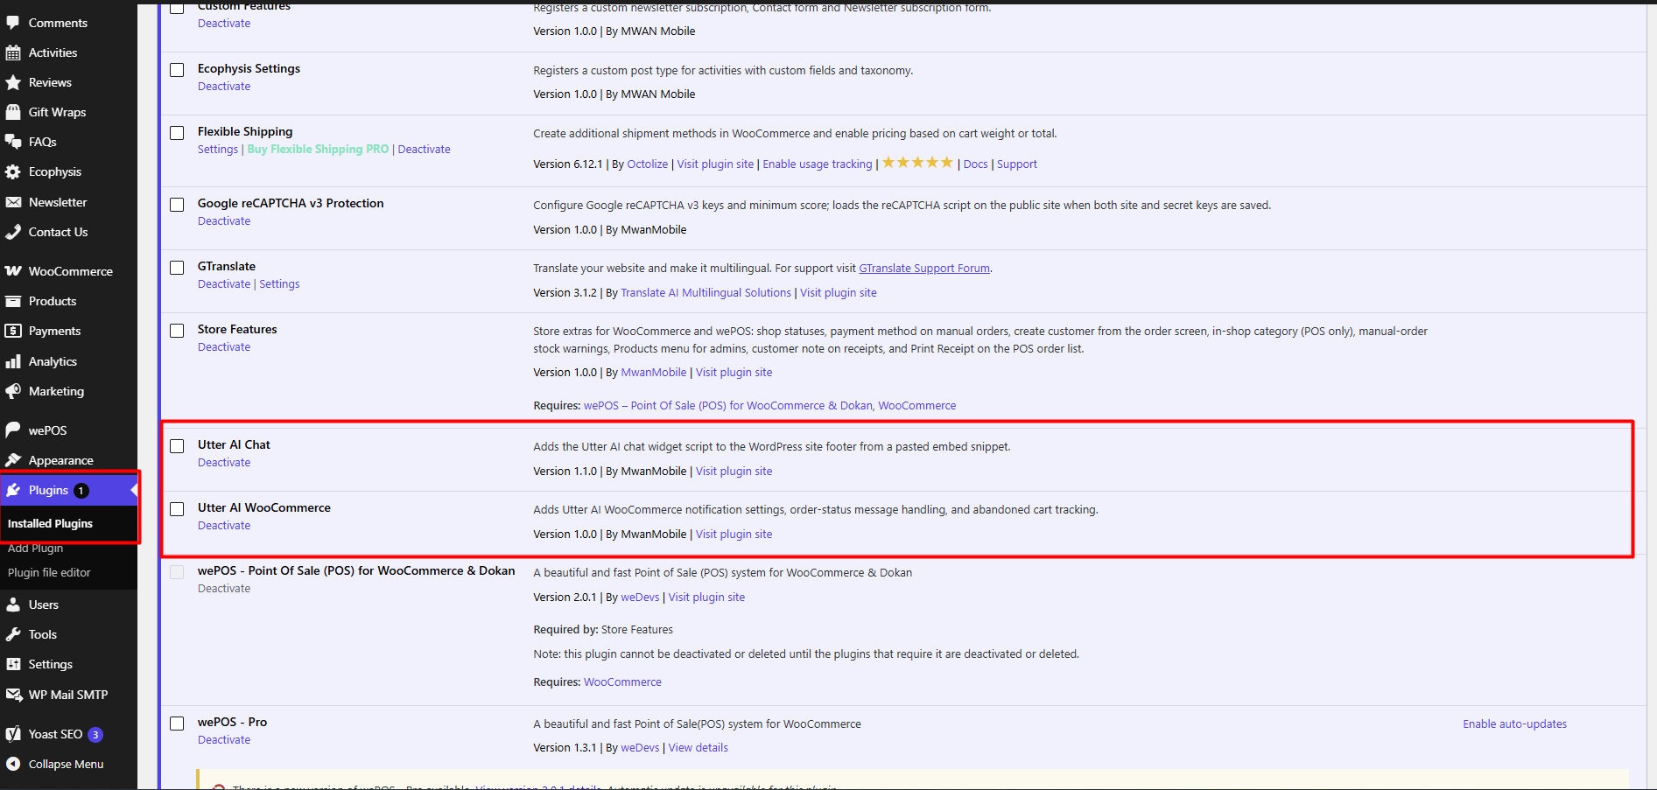1657x790 pixels.
Task: Open the Plugin file editor submenu
Action: click(49, 572)
